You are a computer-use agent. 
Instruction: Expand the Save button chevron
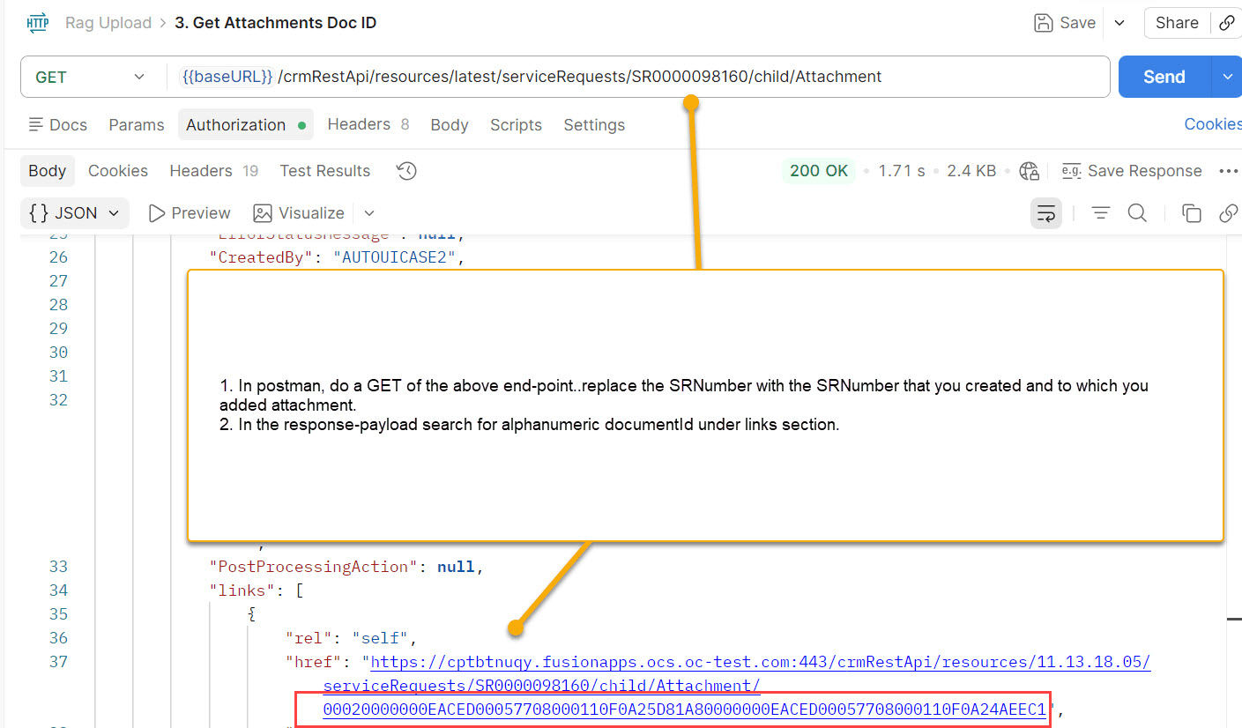point(1119,23)
